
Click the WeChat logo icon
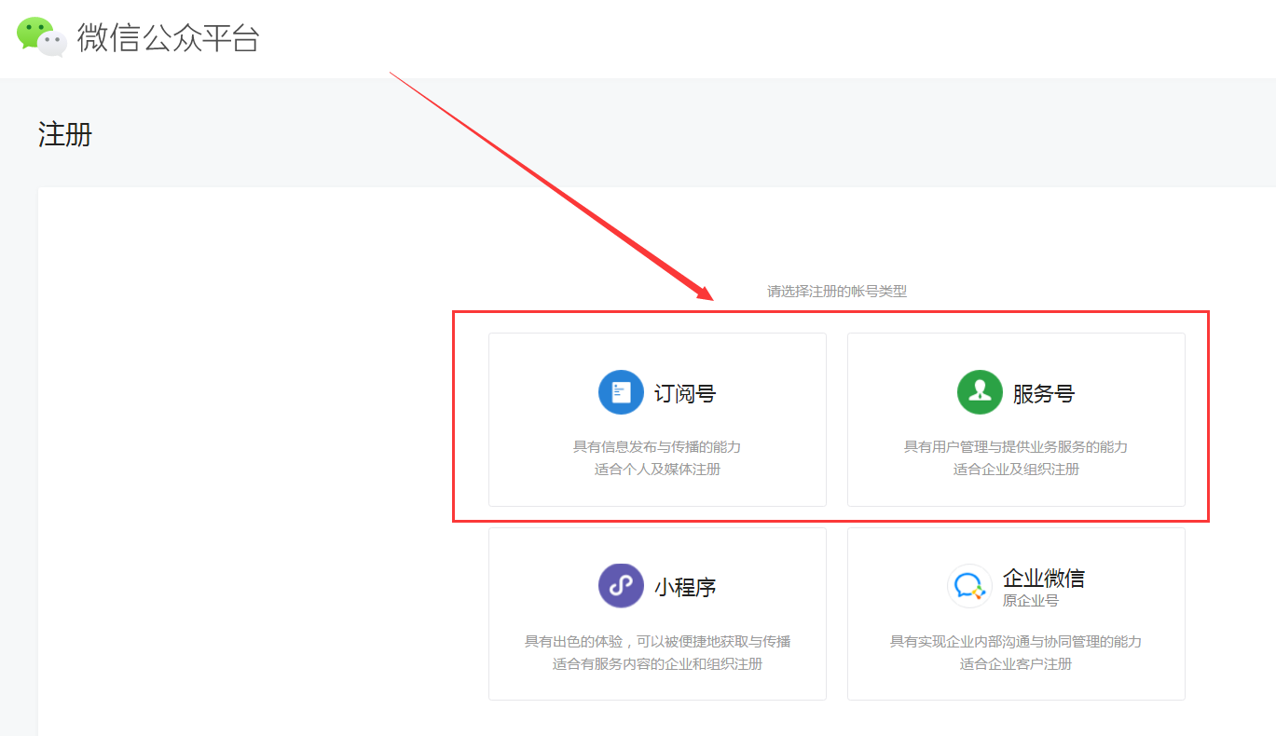coord(42,37)
